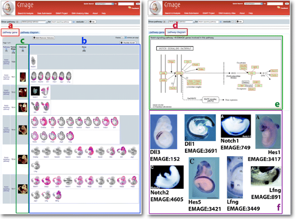Select Hes1 embryo image in TS12 row
This screenshot has width=296, height=219.
45,91
